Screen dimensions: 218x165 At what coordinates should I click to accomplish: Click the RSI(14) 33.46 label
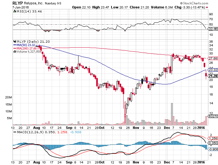click(29, 12)
